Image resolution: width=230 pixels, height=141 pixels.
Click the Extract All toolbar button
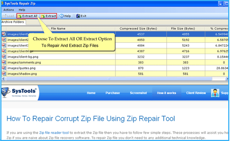[x=28, y=16]
